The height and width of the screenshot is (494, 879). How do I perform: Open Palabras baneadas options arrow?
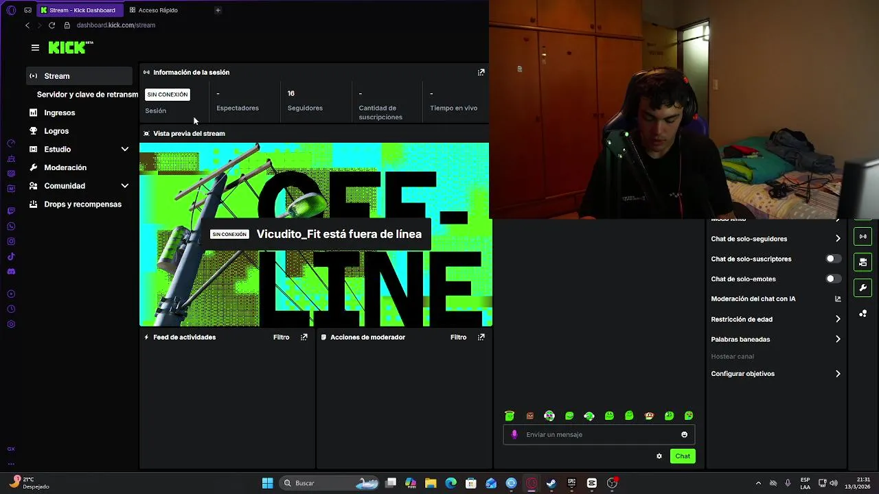(x=838, y=339)
